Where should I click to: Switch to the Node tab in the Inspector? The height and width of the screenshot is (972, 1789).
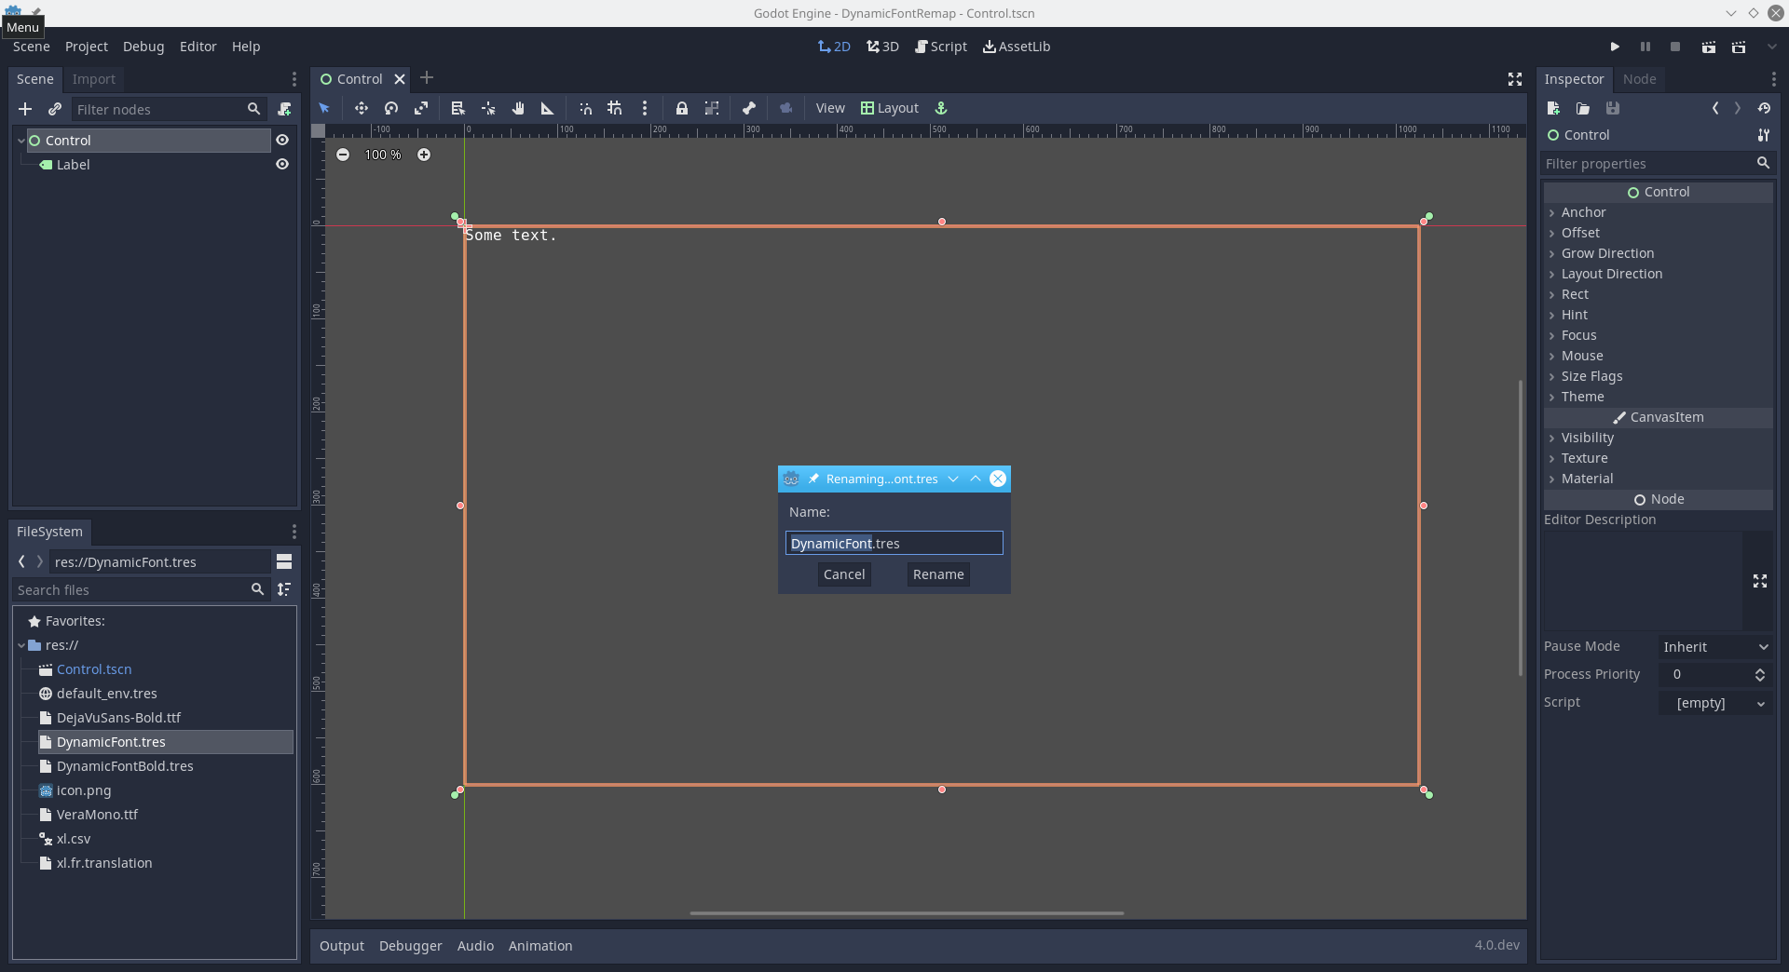(1639, 79)
